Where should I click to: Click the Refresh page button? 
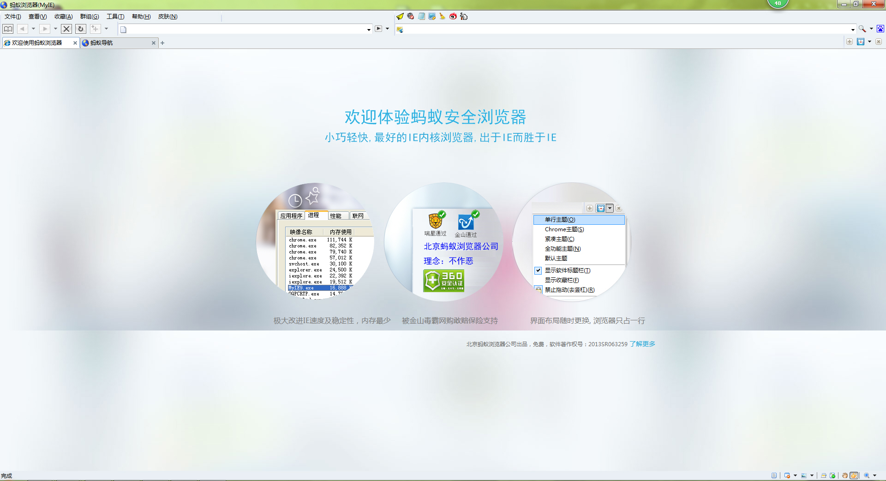(x=81, y=29)
